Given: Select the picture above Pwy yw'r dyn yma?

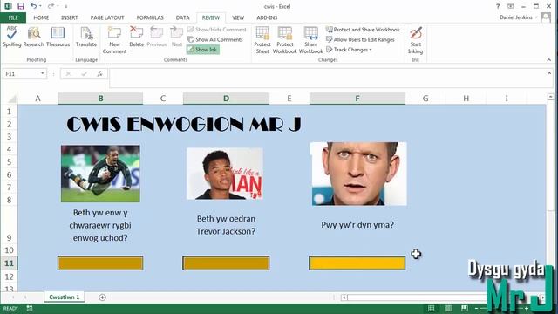Looking at the screenshot, I should (x=358, y=174).
